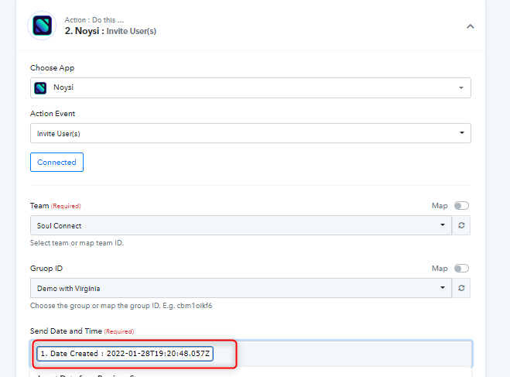Click the 'Action : Do this ...' header label
Viewport: 510px width, 377px height.
click(x=94, y=20)
